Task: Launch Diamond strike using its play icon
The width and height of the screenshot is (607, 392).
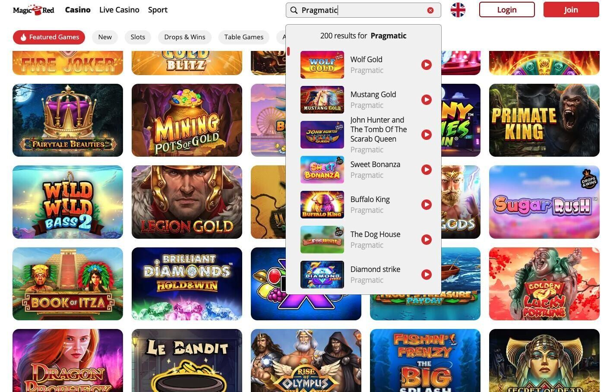Action: [x=427, y=275]
